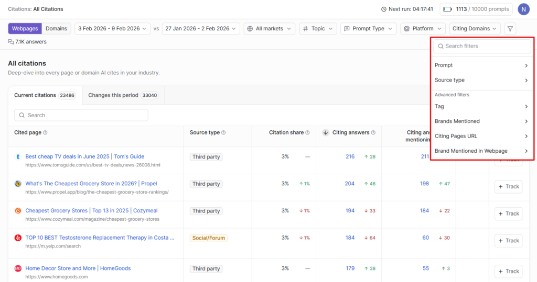Click mentioning count 198 in Propel row
Screen dimensions: 537x282
(424, 184)
